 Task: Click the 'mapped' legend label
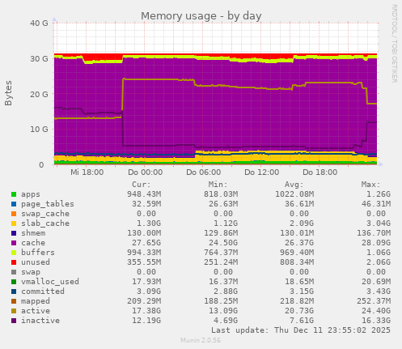[x=36, y=301]
